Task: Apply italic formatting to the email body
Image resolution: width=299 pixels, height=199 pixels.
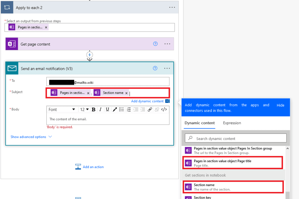Action: pos(100,109)
